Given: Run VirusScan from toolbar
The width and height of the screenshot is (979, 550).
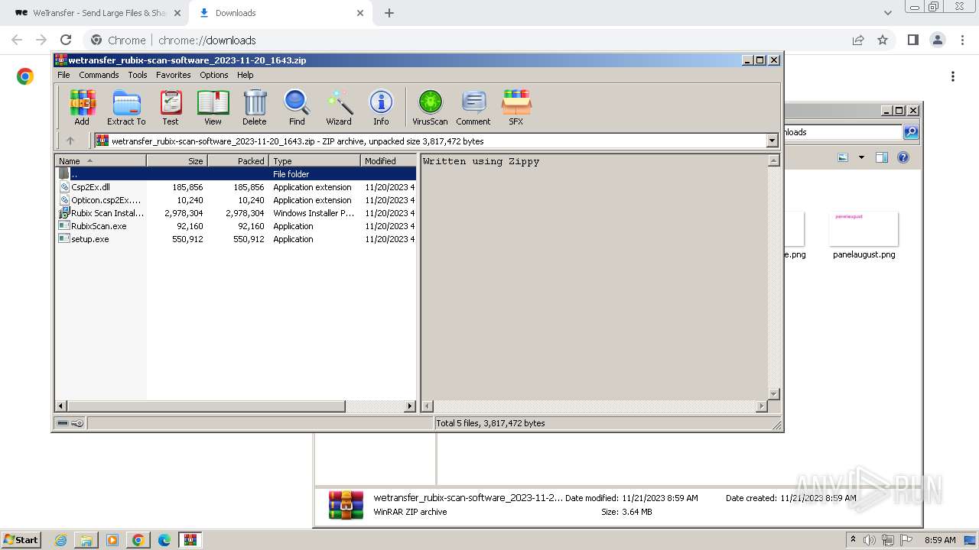Looking at the screenshot, I should 430,107.
